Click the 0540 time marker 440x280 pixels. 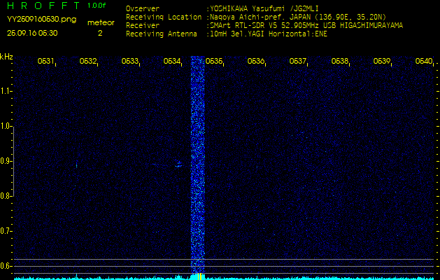click(424, 61)
